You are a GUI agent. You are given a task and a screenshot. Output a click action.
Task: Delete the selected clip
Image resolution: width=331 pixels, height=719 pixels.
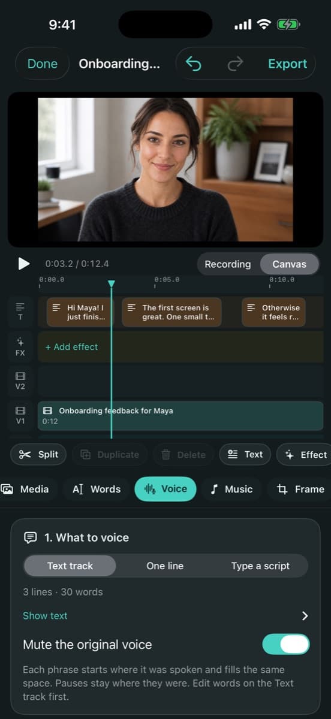coord(183,455)
